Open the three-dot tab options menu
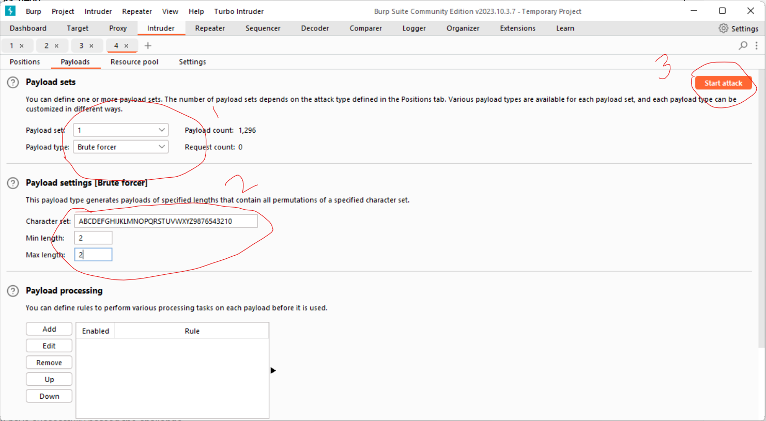The height and width of the screenshot is (421, 766). (757, 45)
